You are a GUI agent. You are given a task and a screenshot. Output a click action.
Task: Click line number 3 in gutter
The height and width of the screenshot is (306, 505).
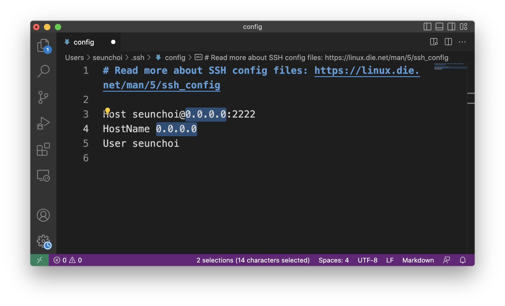86,114
